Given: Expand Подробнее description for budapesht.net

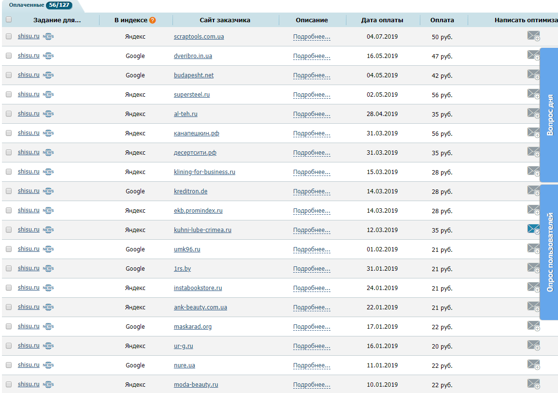Looking at the screenshot, I should pos(312,75).
